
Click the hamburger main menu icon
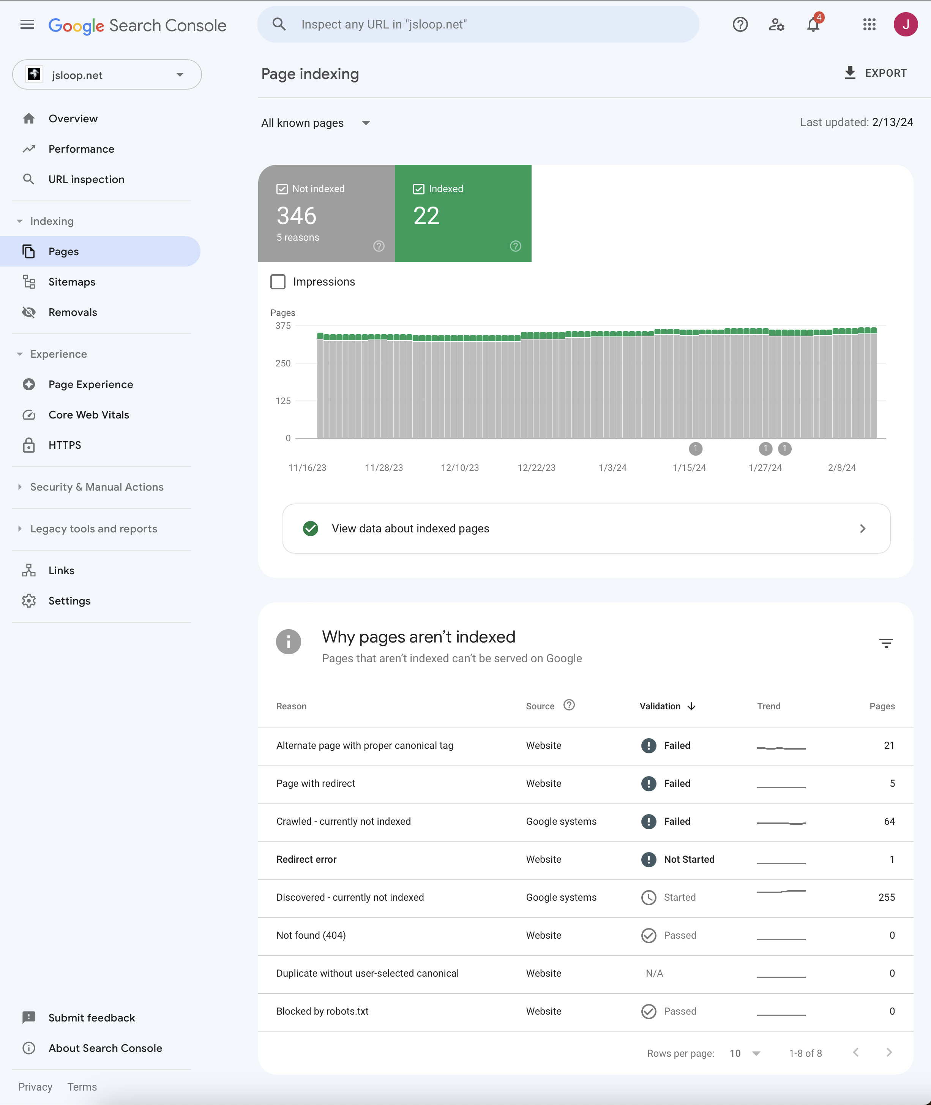27,25
